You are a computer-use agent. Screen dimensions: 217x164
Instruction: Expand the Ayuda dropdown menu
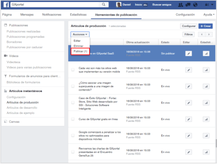(x=209, y=15)
